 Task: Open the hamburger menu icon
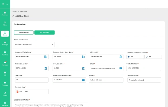click(x=4, y=4)
